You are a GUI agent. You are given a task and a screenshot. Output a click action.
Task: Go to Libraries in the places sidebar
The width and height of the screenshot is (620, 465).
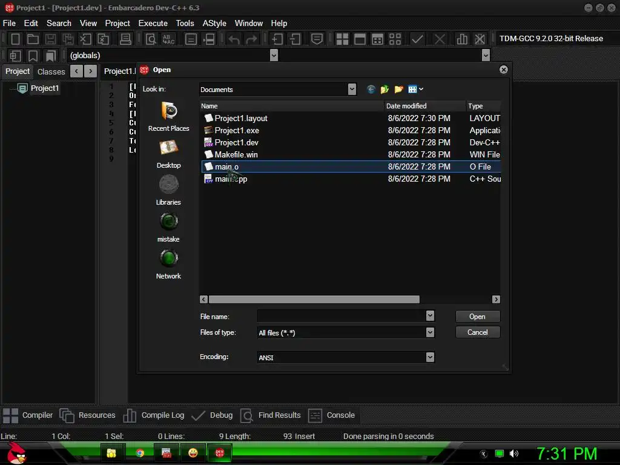click(169, 191)
